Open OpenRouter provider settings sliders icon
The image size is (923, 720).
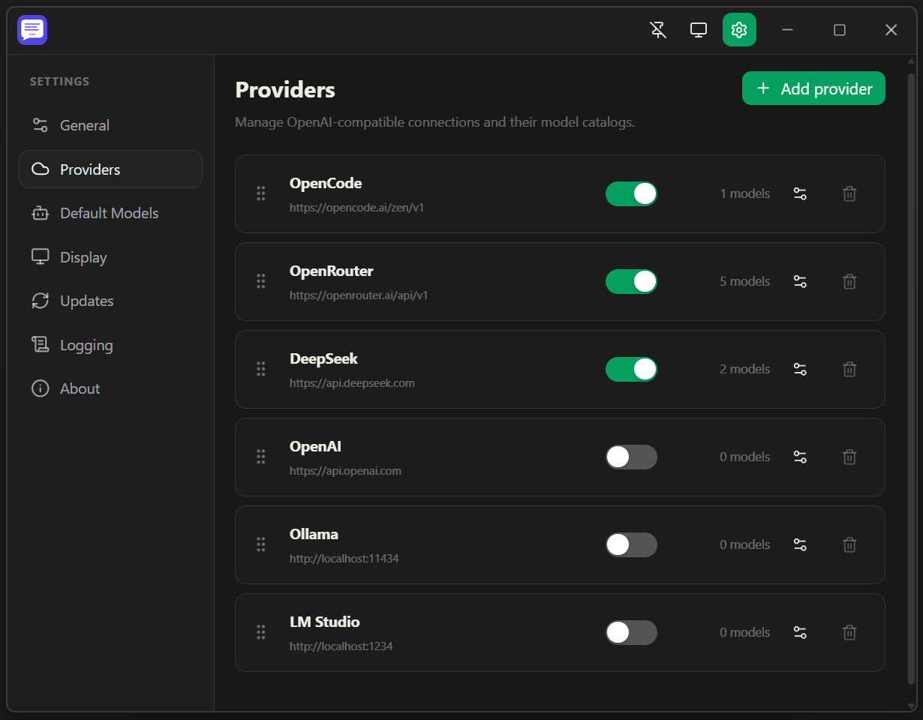click(800, 281)
